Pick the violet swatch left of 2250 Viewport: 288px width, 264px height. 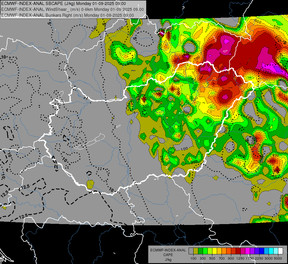pyautogui.click(x=257, y=251)
